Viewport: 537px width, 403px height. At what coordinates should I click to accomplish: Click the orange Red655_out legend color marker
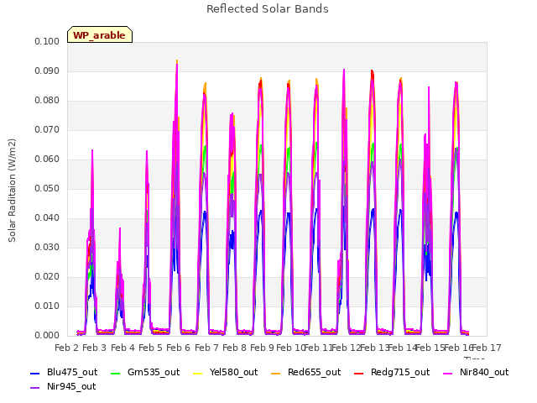click(x=276, y=373)
